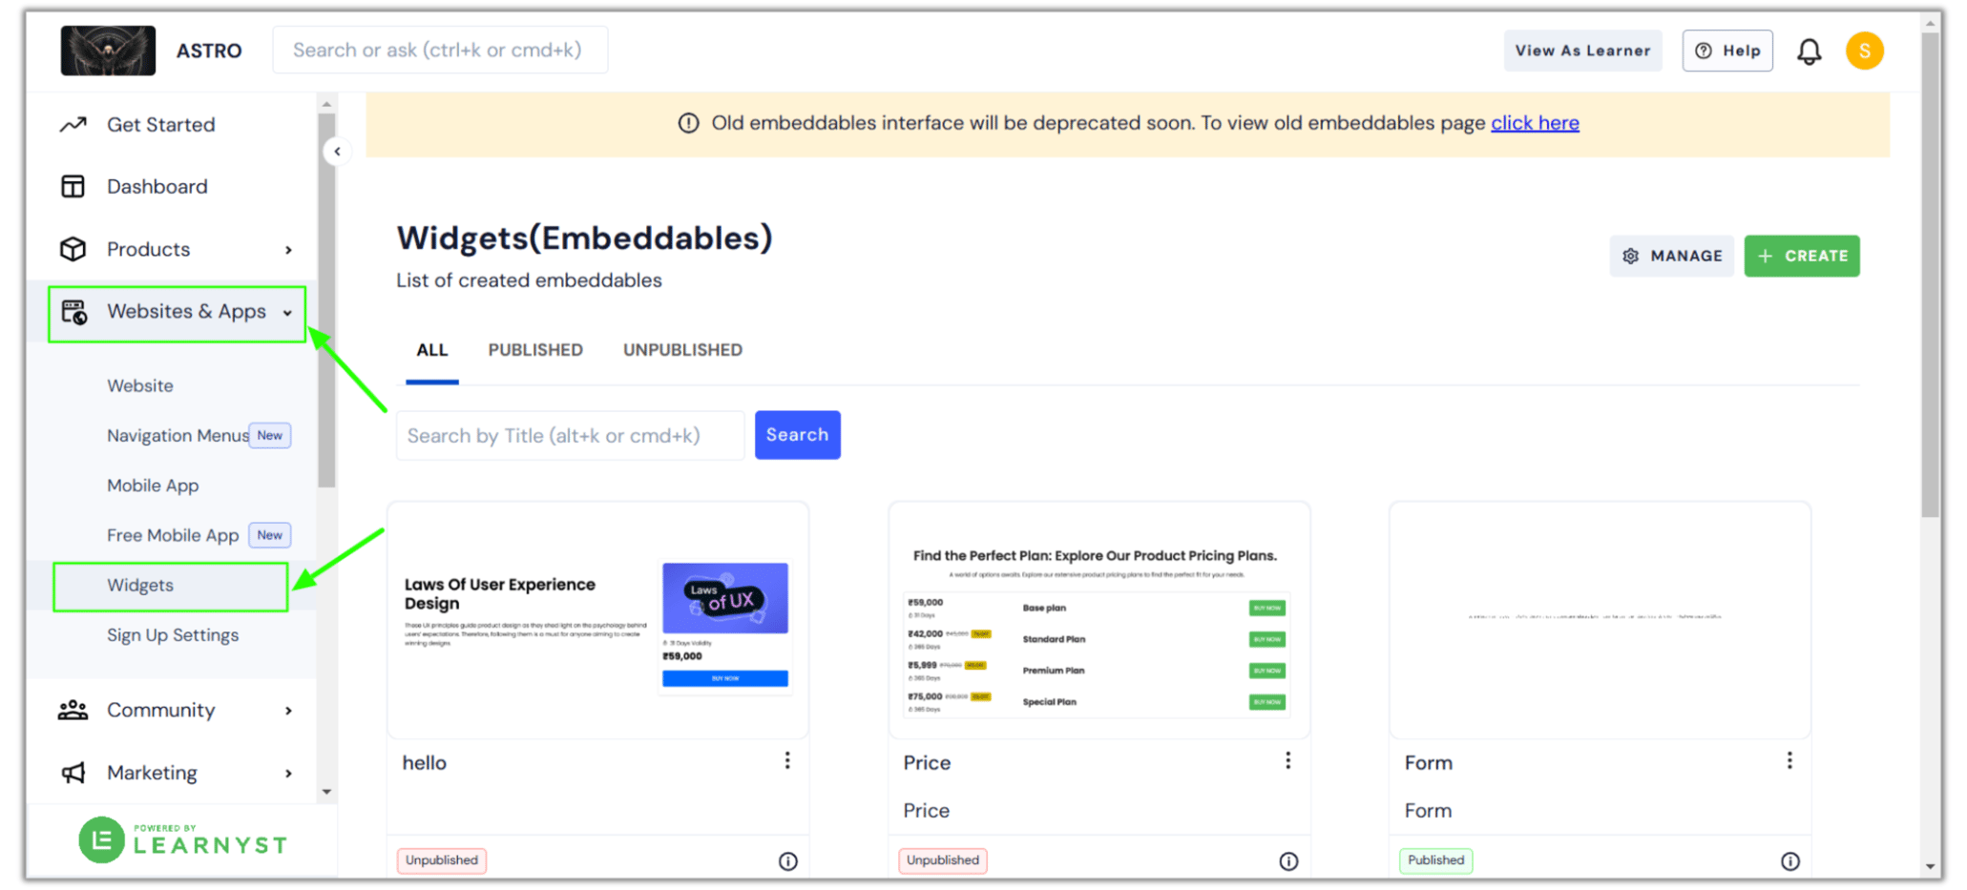The height and width of the screenshot is (890, 1967).
Task: Select the Dashboard icon in sidebar
Action: (x=73, y=186)
